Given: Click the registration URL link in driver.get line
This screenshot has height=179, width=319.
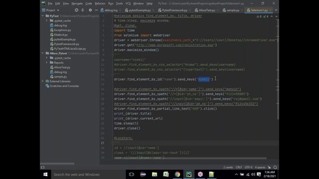Looking at the screenshot, I should pos(175,45).
